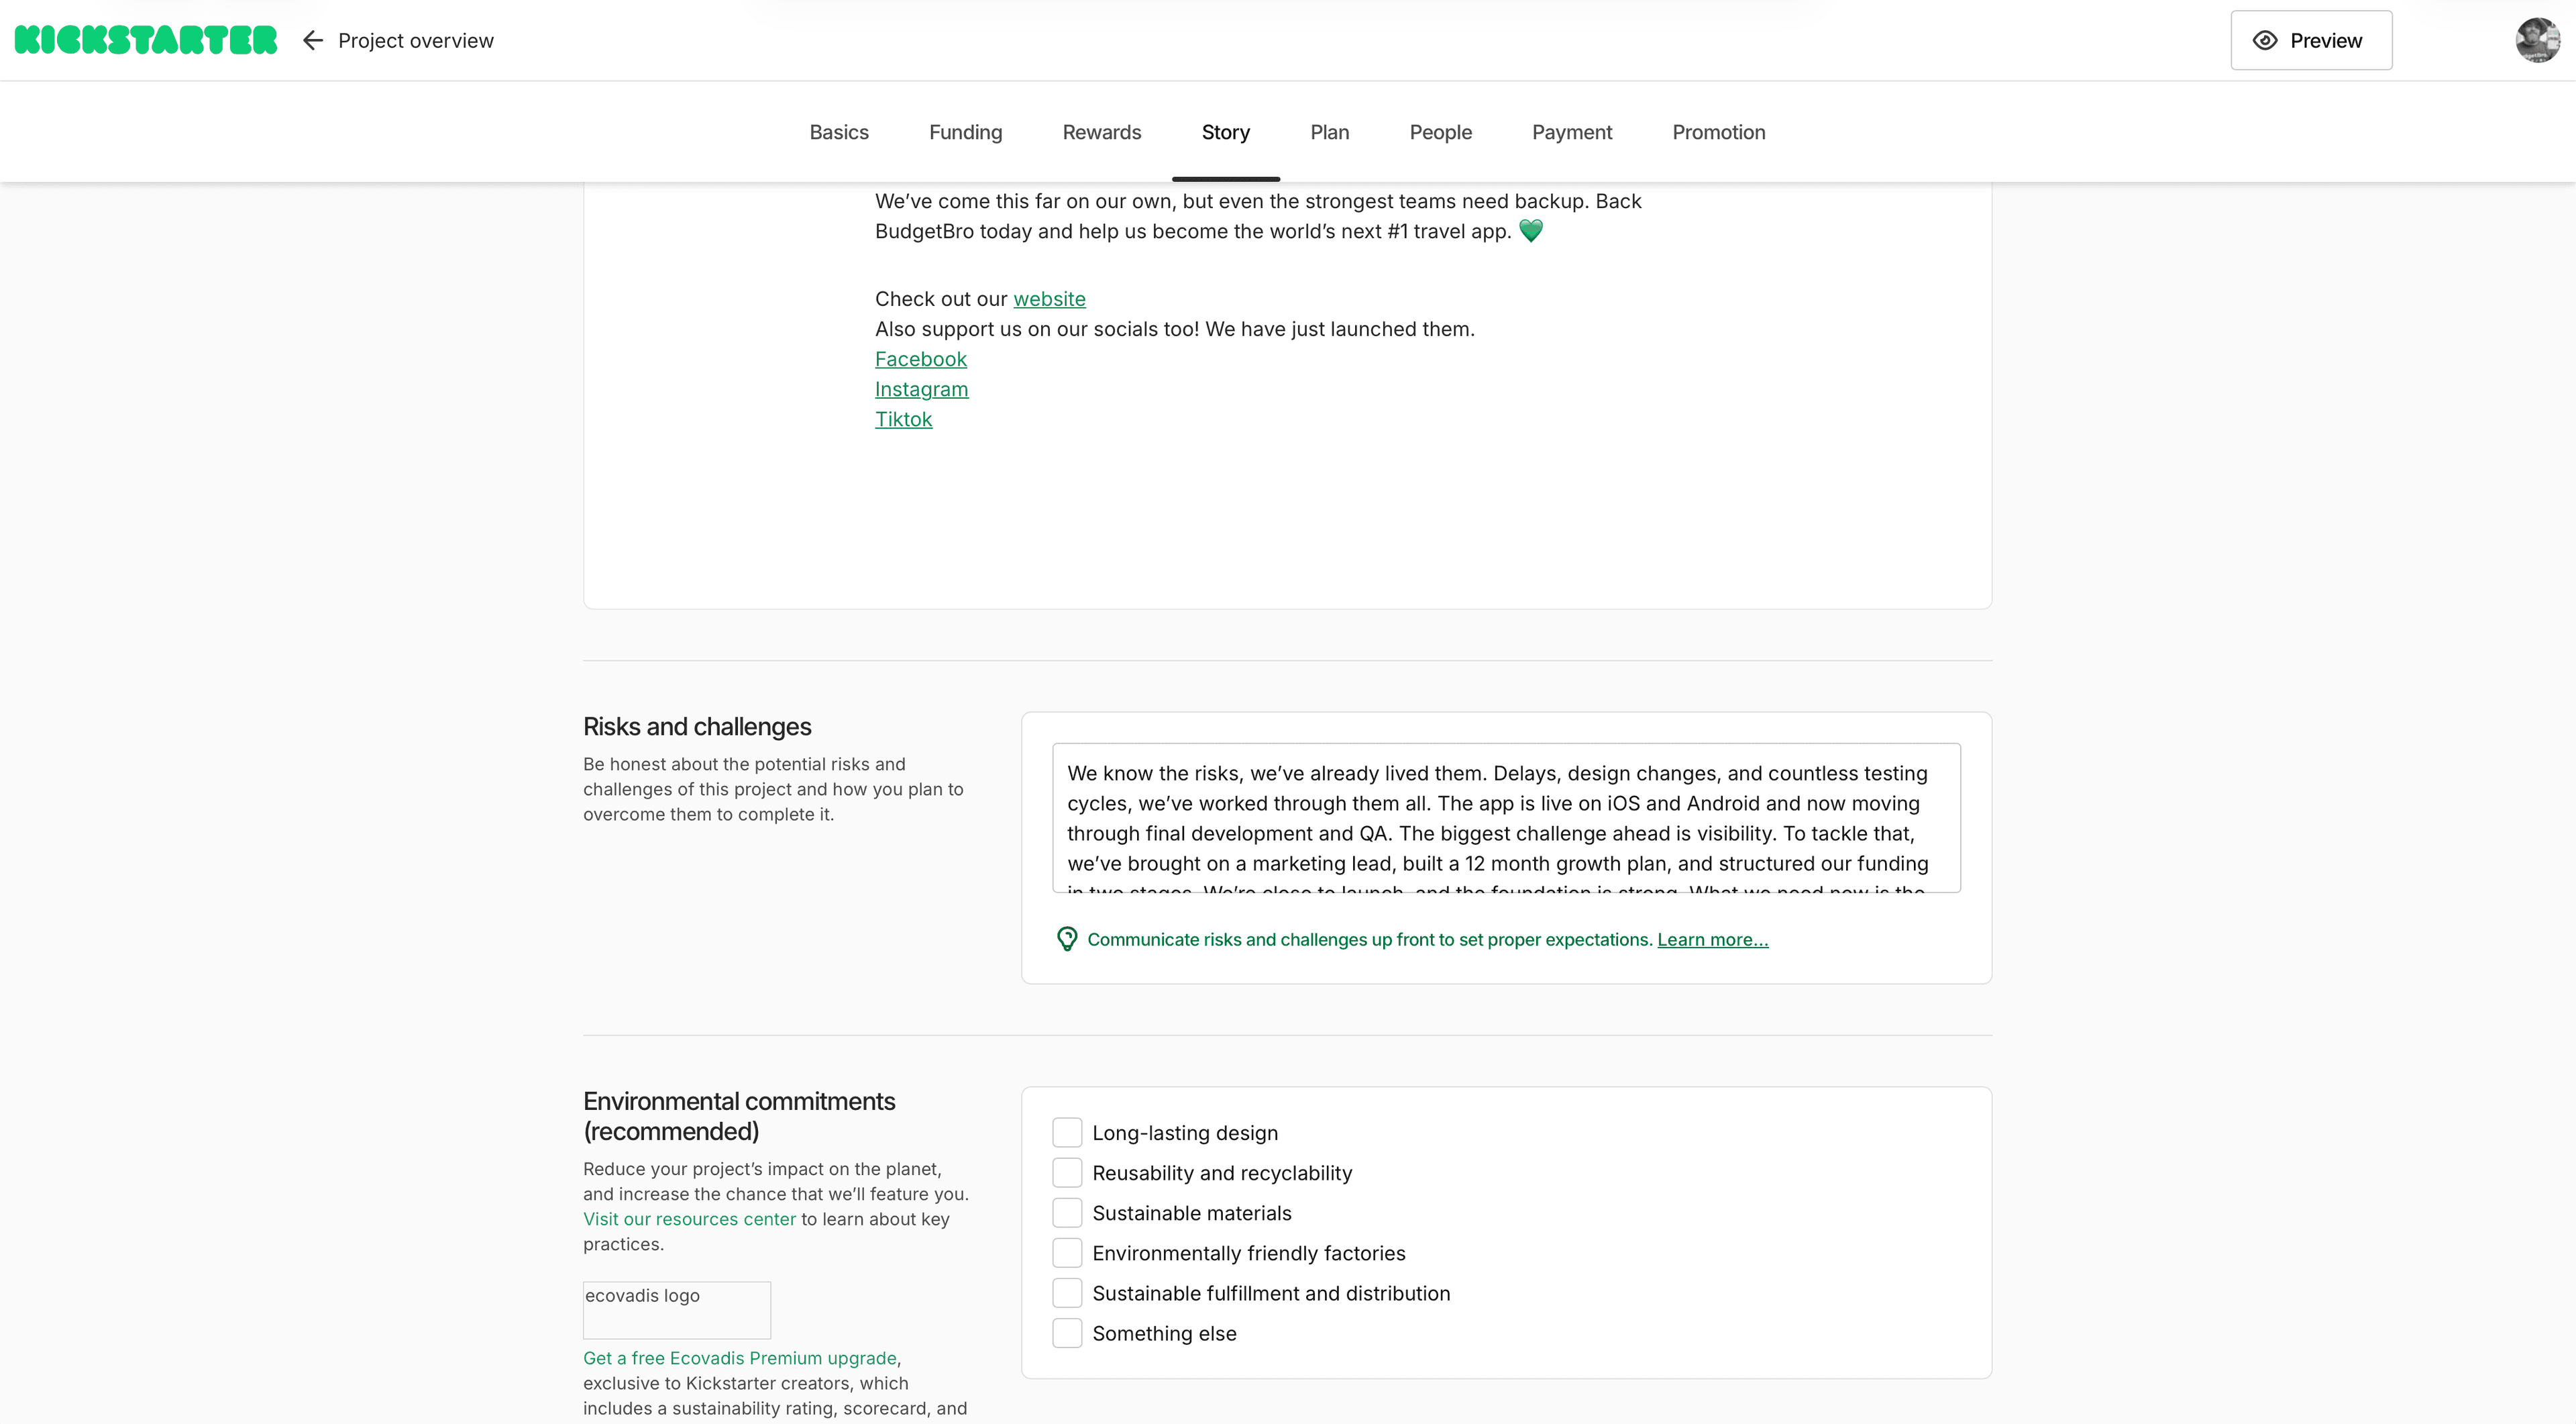Select the Something else option
Screen dimensions: 2576x1424
pos(1067,1333)
